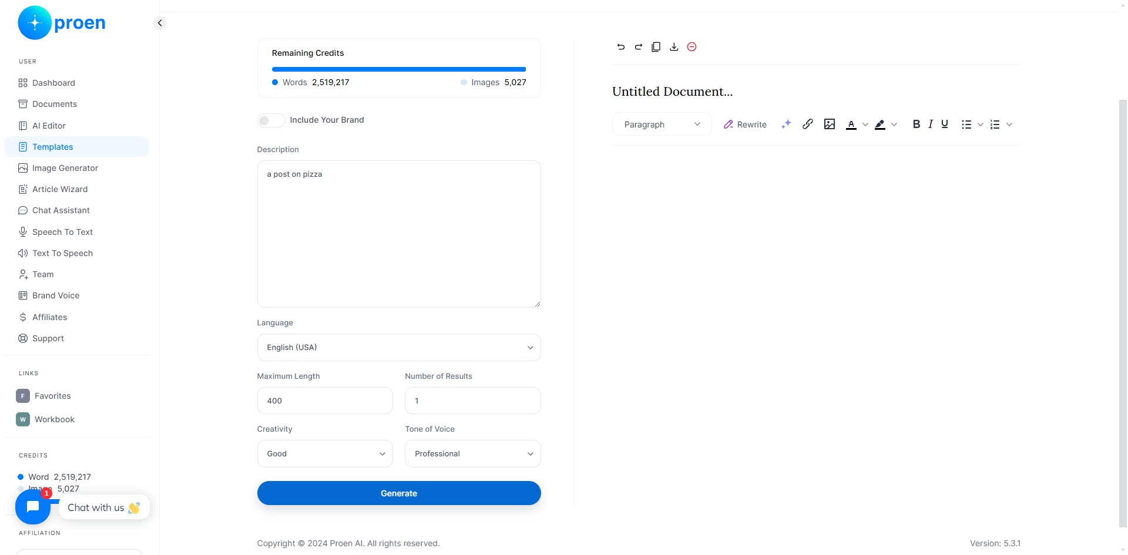Click the Remaining Credits progress bar
The image size is (1128, 555).
pos(399,69)
